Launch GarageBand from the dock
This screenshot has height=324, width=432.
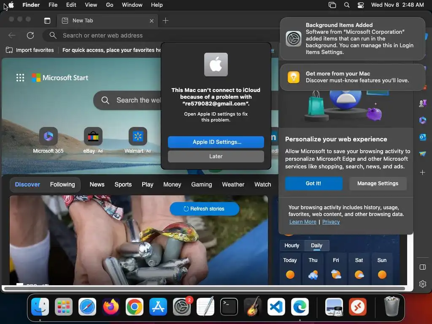253,307
